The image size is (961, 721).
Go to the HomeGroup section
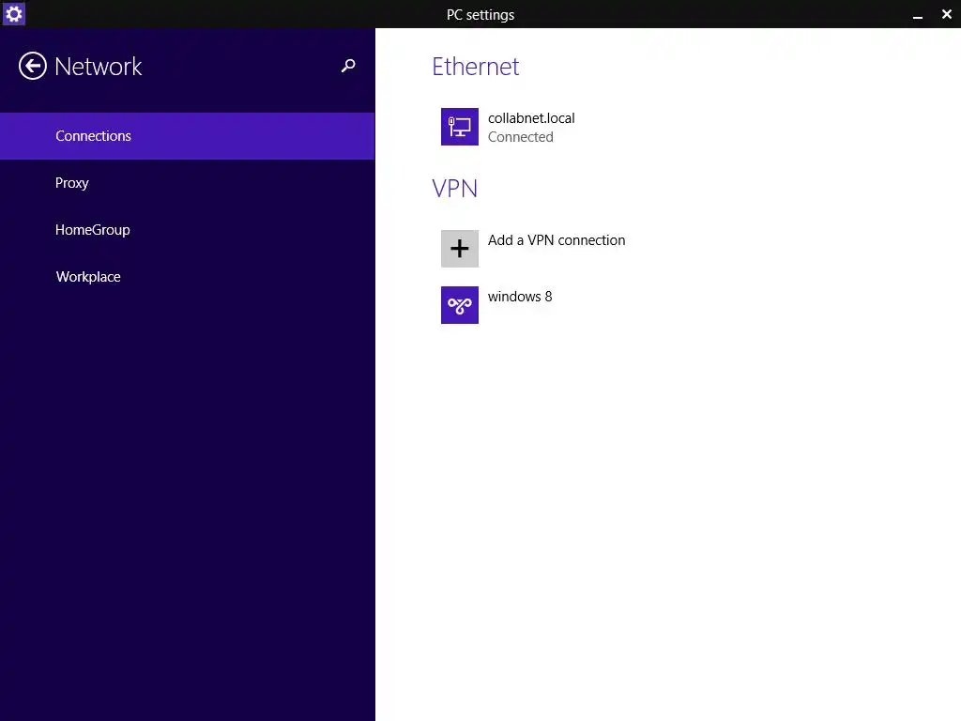(x=93, y=230)
